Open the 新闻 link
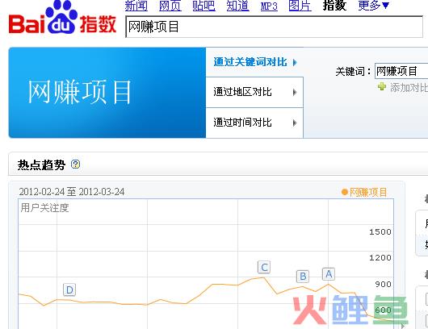Viewport: 428px width, 329px height. 136,6
